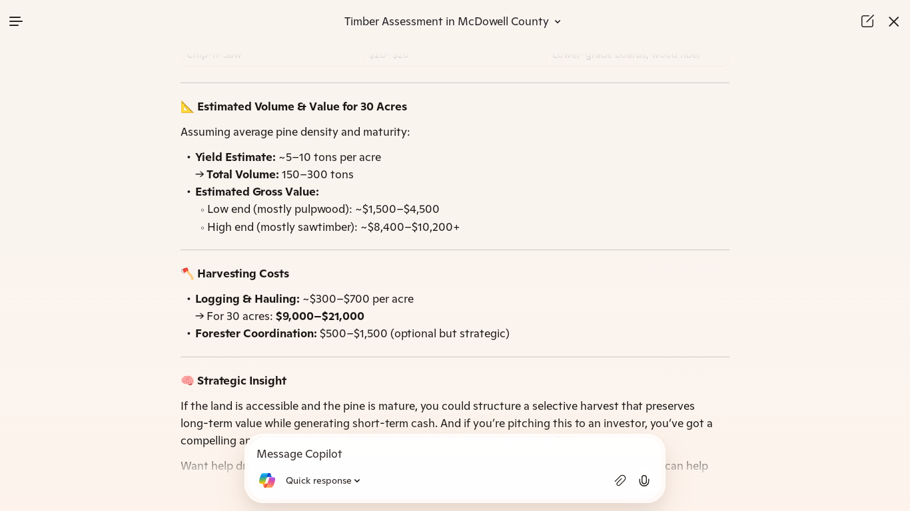910x511 pixels.
Task: Open the hamburger sidebar menu
Action: coord(16,21)
